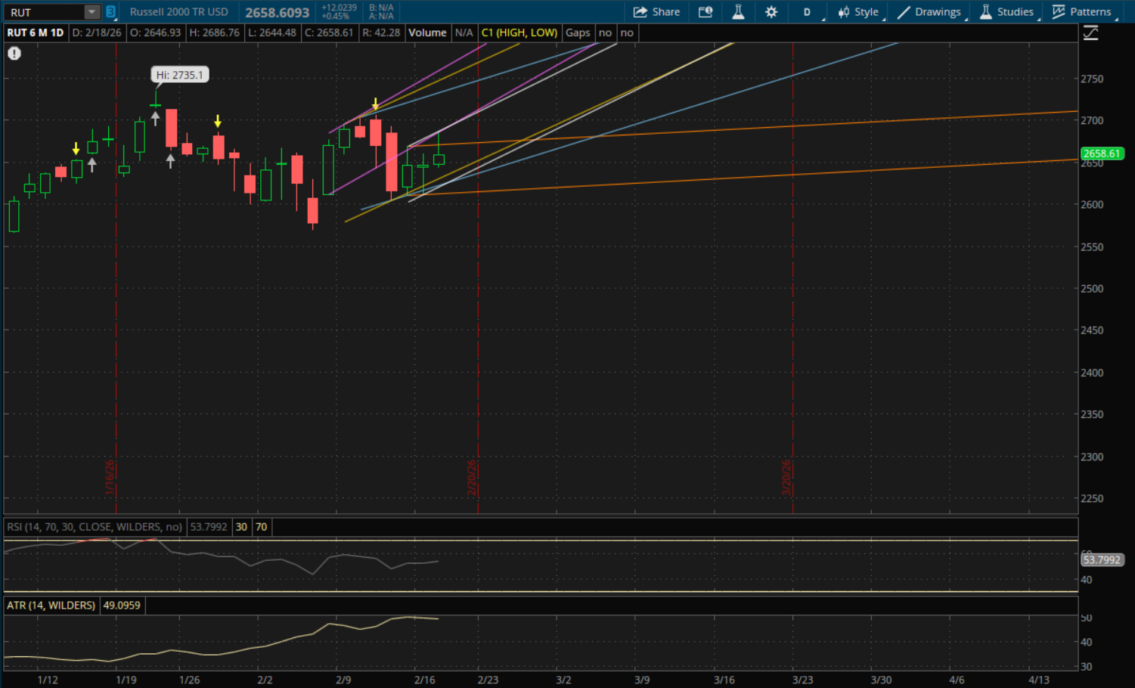The image size is (1135, 688).
Task: Open chart settings gear icon
Action: point(771,12)
